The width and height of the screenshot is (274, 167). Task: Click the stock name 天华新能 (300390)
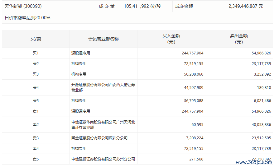pyautogui.click(x=23, y=6)
